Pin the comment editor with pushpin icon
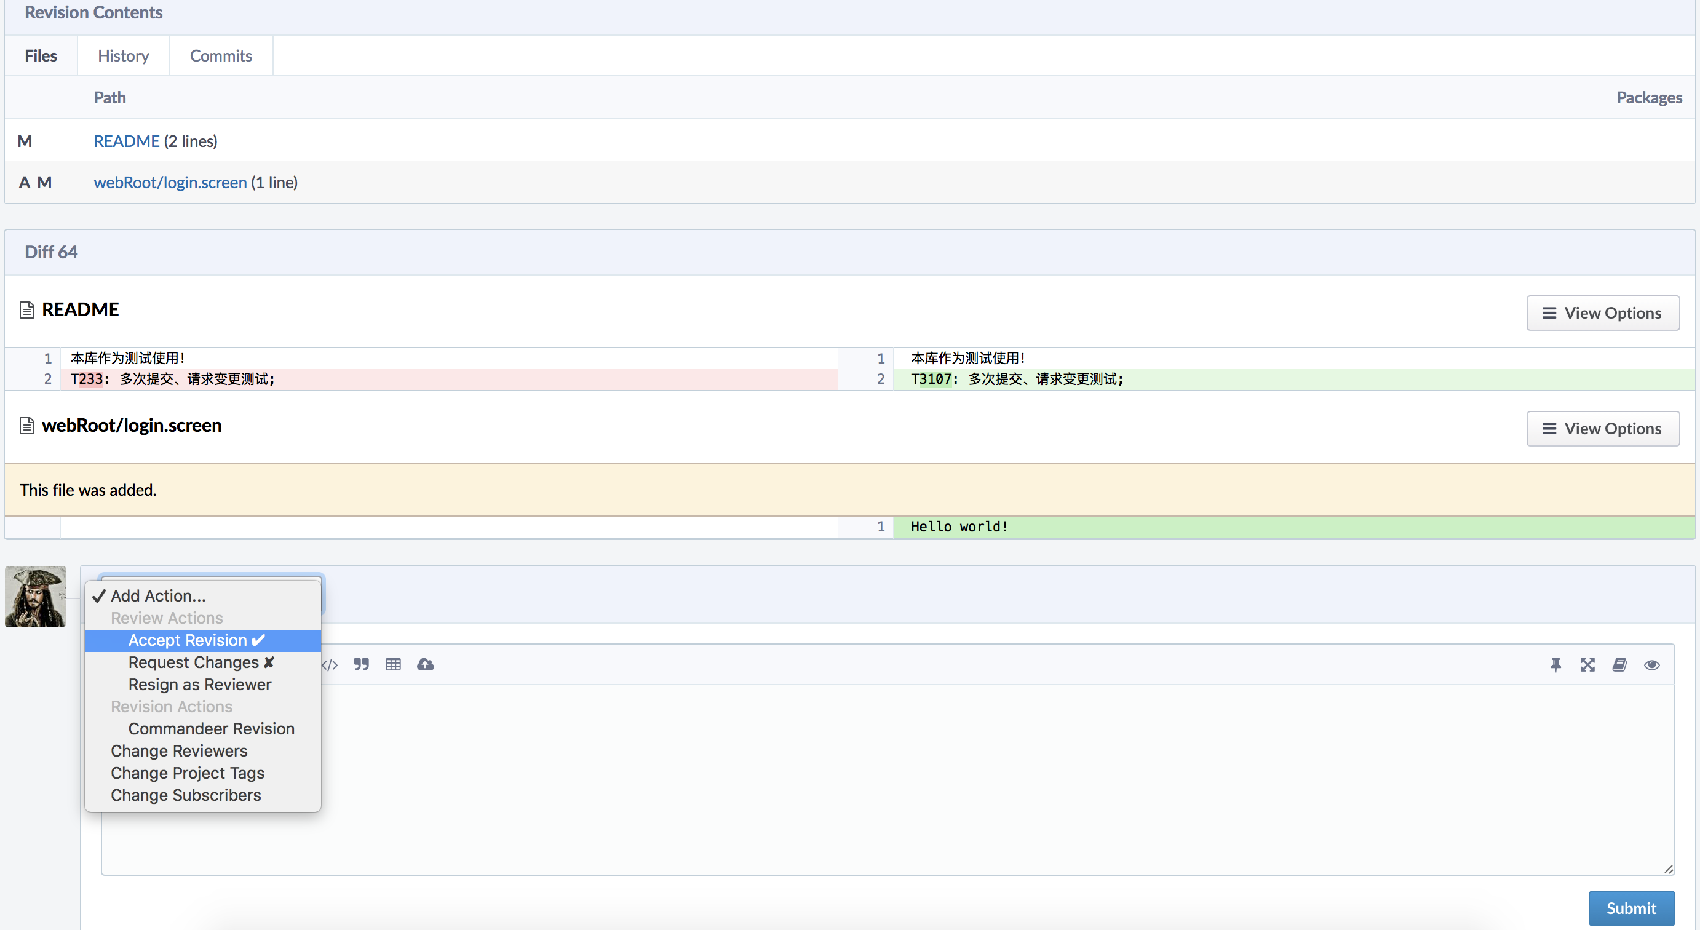Screen dimensions: 1700x930 (1555, 665)
